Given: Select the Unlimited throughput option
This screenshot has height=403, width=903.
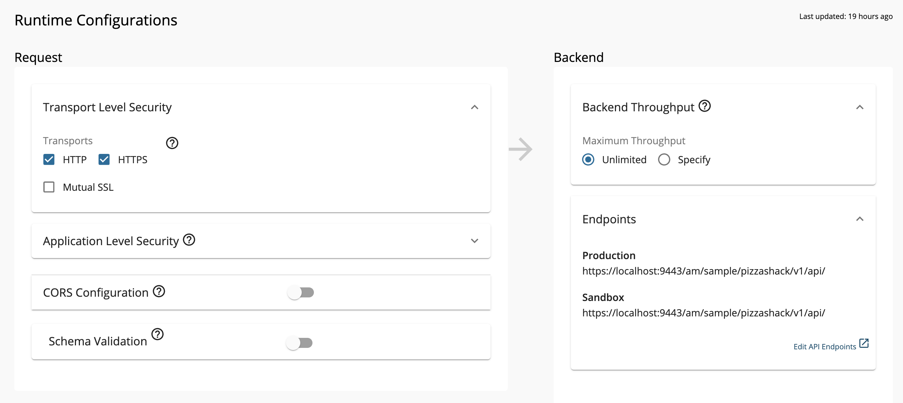Looking at the screenshot, I should [588, 160].
